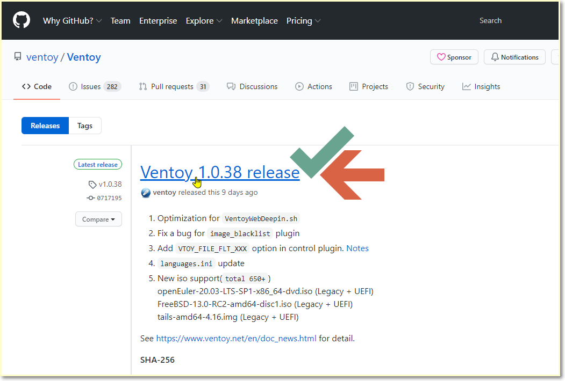Click the VentoyWebDeepin.sh code text

click(261, 219)
